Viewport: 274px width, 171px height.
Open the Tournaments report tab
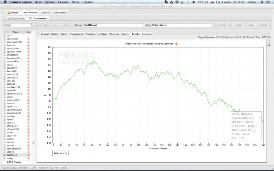pyautogui.click(x=77, y=34)
